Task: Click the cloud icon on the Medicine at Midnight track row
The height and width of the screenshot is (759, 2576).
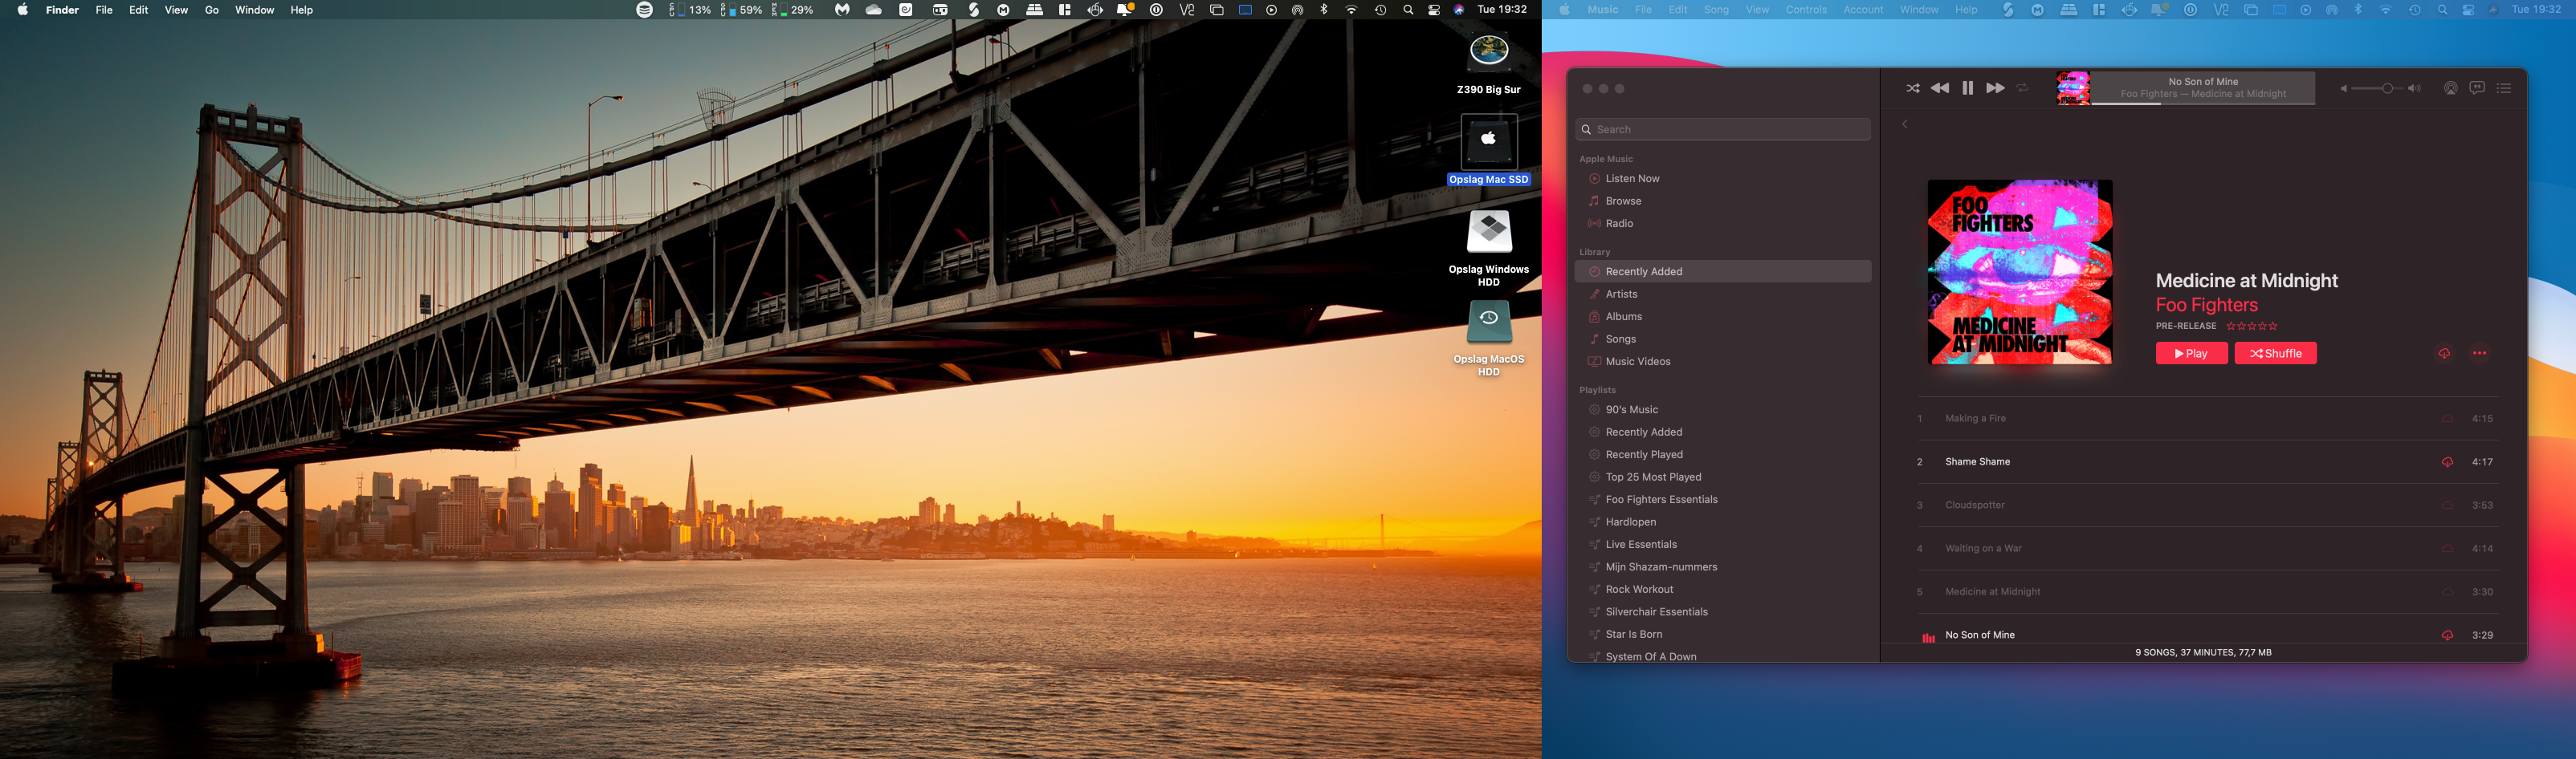Action: click(x=2447, y=592)
